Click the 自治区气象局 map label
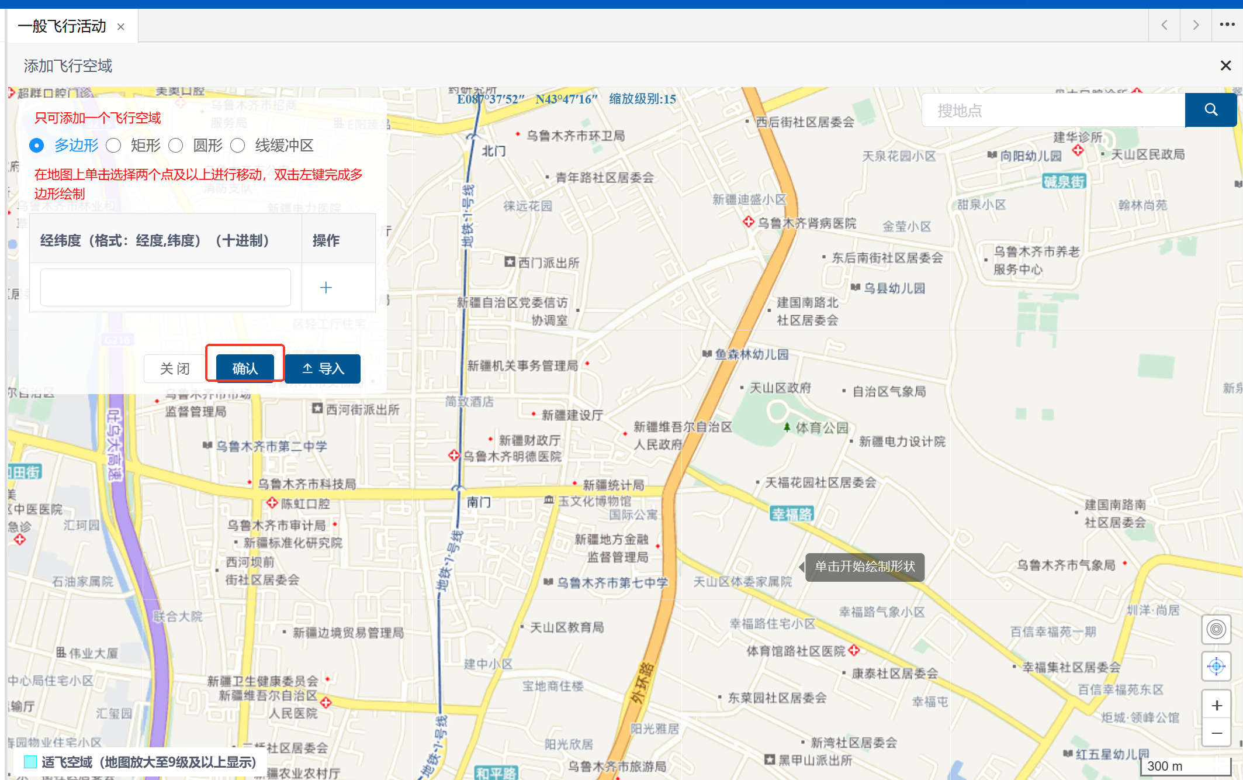 (x=889, y=391)
